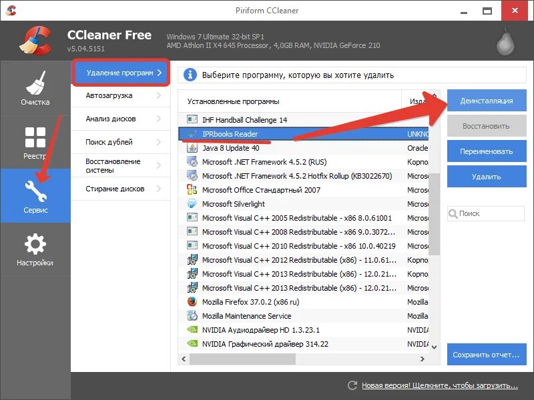Image resolution: width=534 pixels, height=400 pixels.
Task: Select the Стирание дисков tab
Action: [121, 189]
